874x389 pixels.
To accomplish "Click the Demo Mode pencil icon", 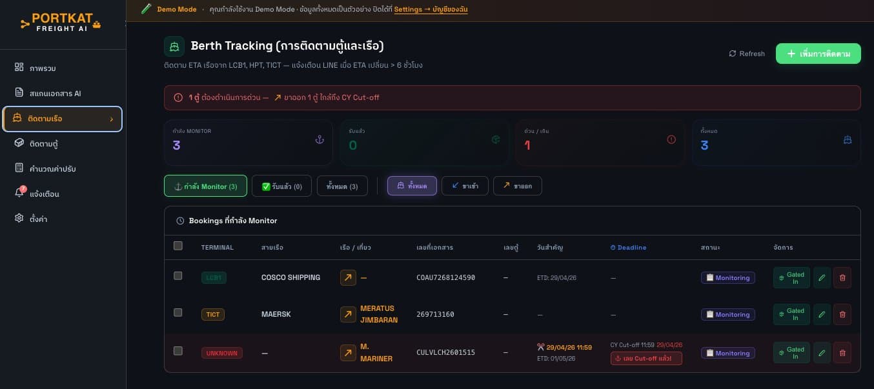I will [x=146, y=9].
